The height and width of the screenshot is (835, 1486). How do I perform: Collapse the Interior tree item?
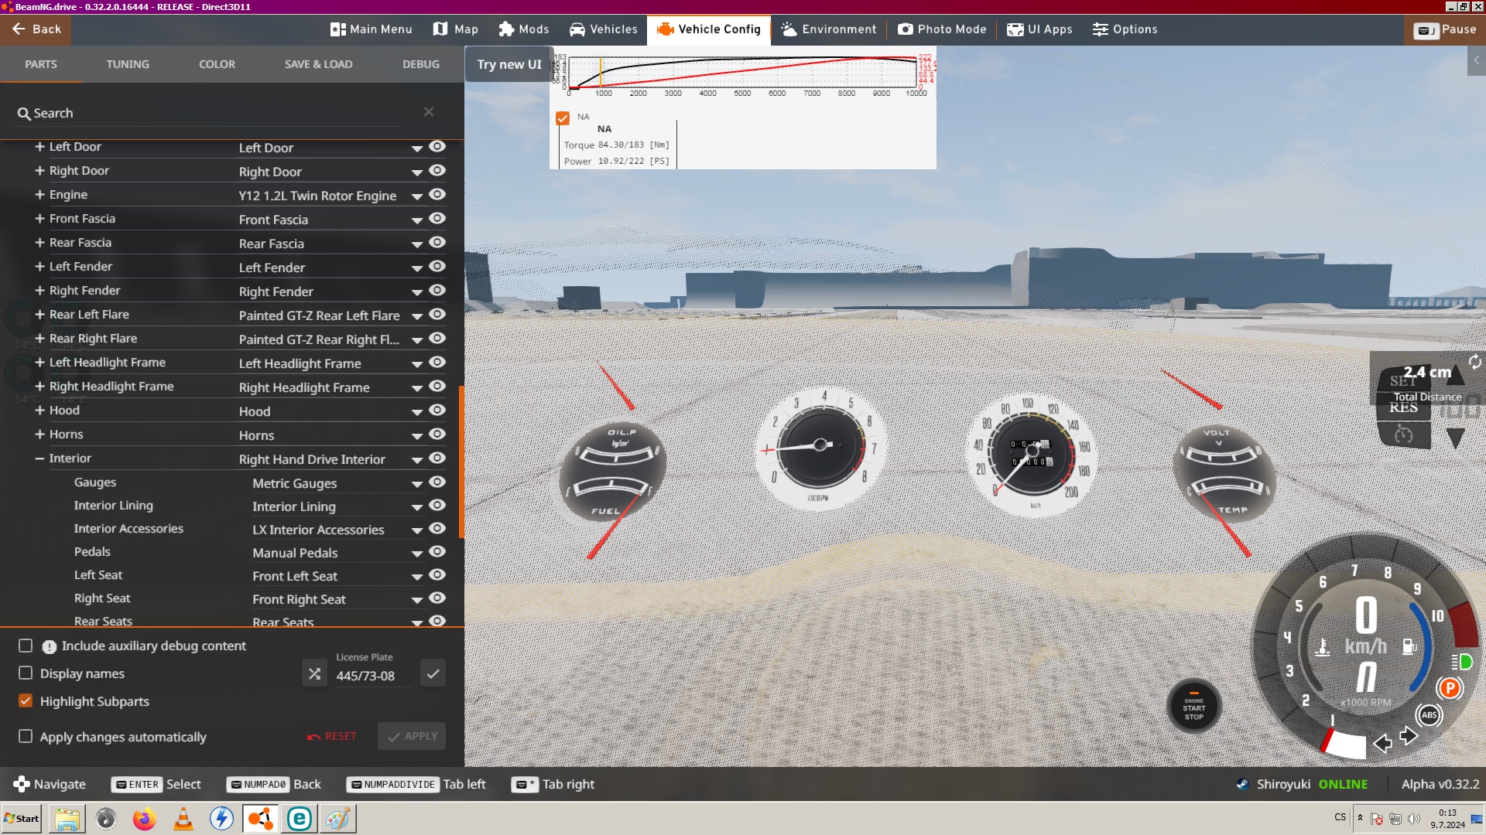coord(39,458)
